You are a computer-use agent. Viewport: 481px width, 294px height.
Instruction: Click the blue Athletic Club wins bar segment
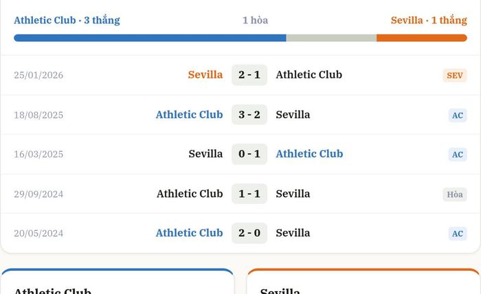(150, 38)
